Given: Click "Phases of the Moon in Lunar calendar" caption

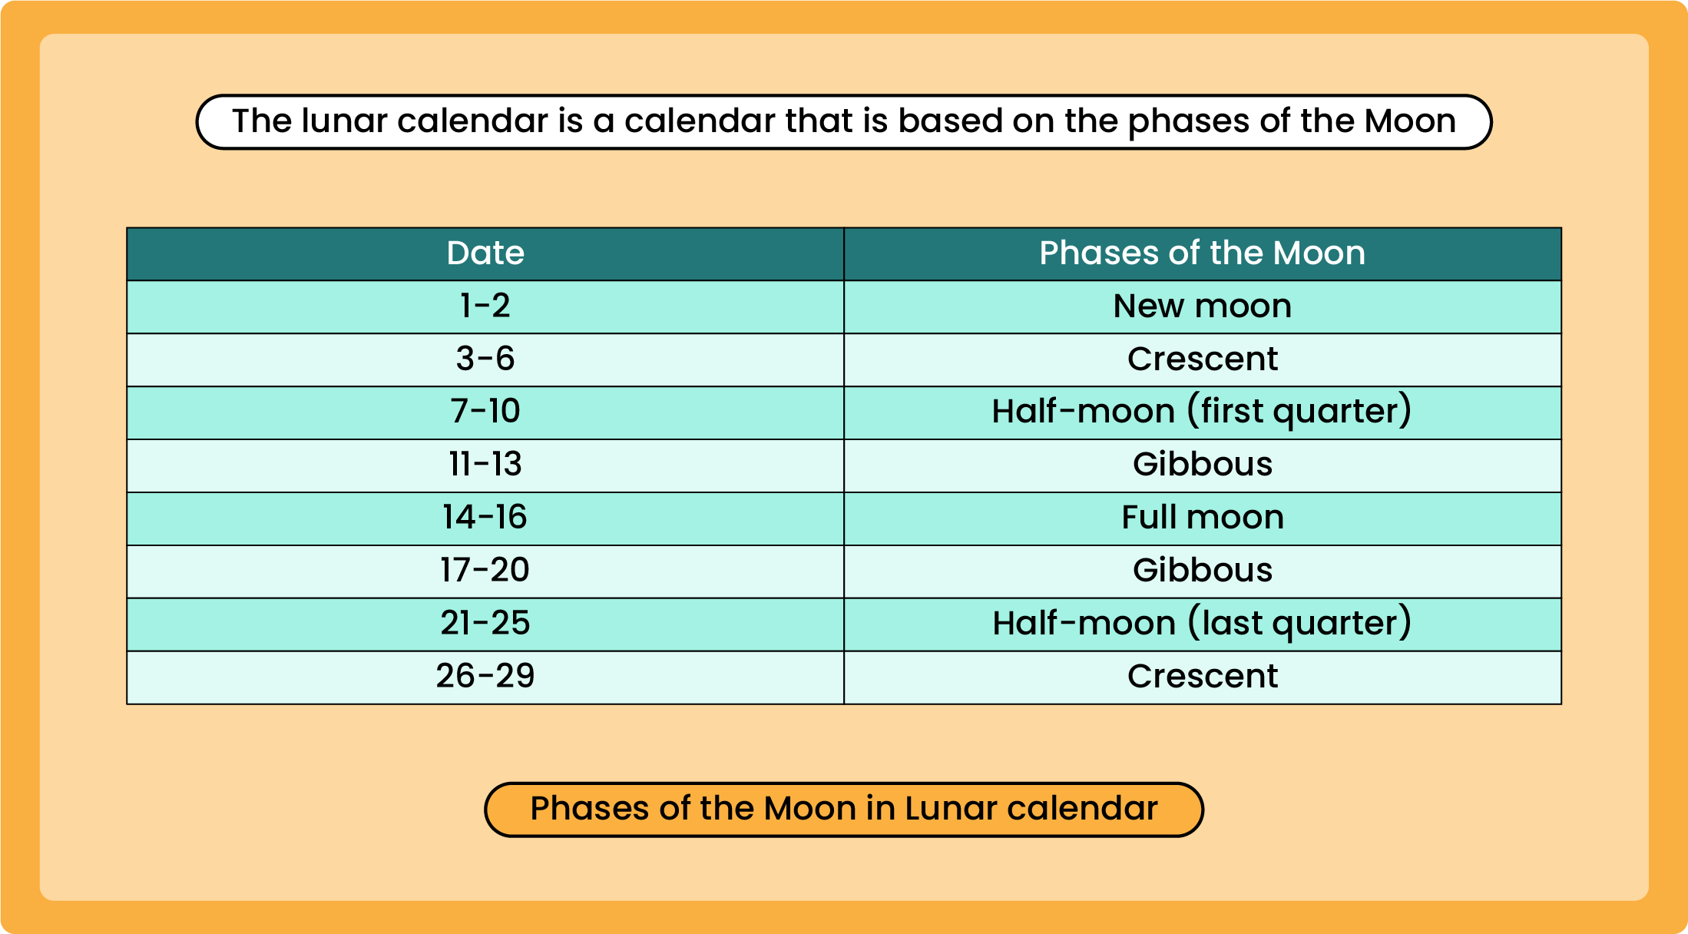Looking at the screenshot, I should [x=843, y=810].
